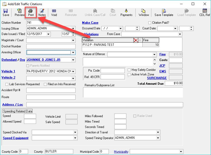Screen dimensions: 211x155
Task: Open the citation Preview
Action: pyautogui.click(x=20, y=12)
